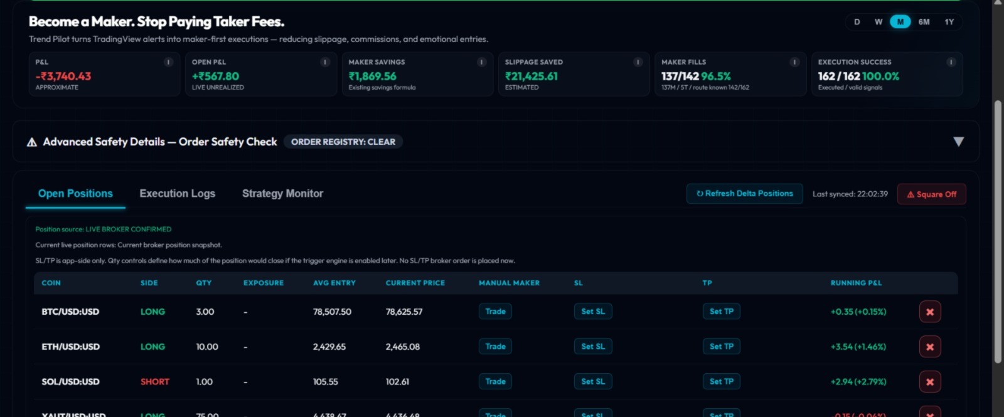Screen dimensions: 1004x417
Task: Set TP for the BTC/USD:USD position
Action: [722, 312]
